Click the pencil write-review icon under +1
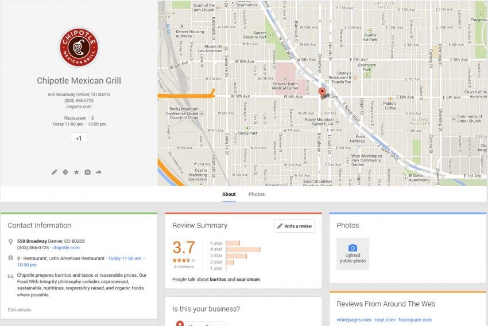 [55, 172]
